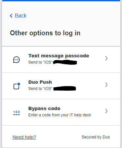The height and width of the screenshot is (148, 122).
Task: Click redacted device name under Duo Push
Action: pyautogui.click(x=65, y=88)
